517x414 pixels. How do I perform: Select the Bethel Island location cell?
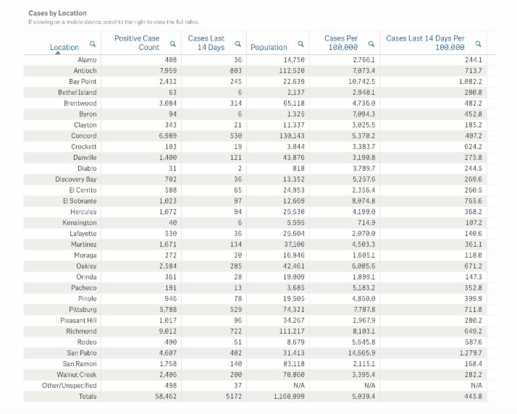[x=77, y=93]
